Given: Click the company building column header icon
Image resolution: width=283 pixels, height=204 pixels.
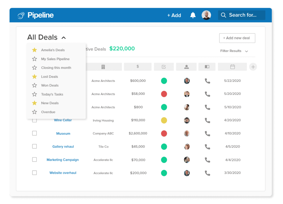Looking at the screenshot, I should coord(103,67).
